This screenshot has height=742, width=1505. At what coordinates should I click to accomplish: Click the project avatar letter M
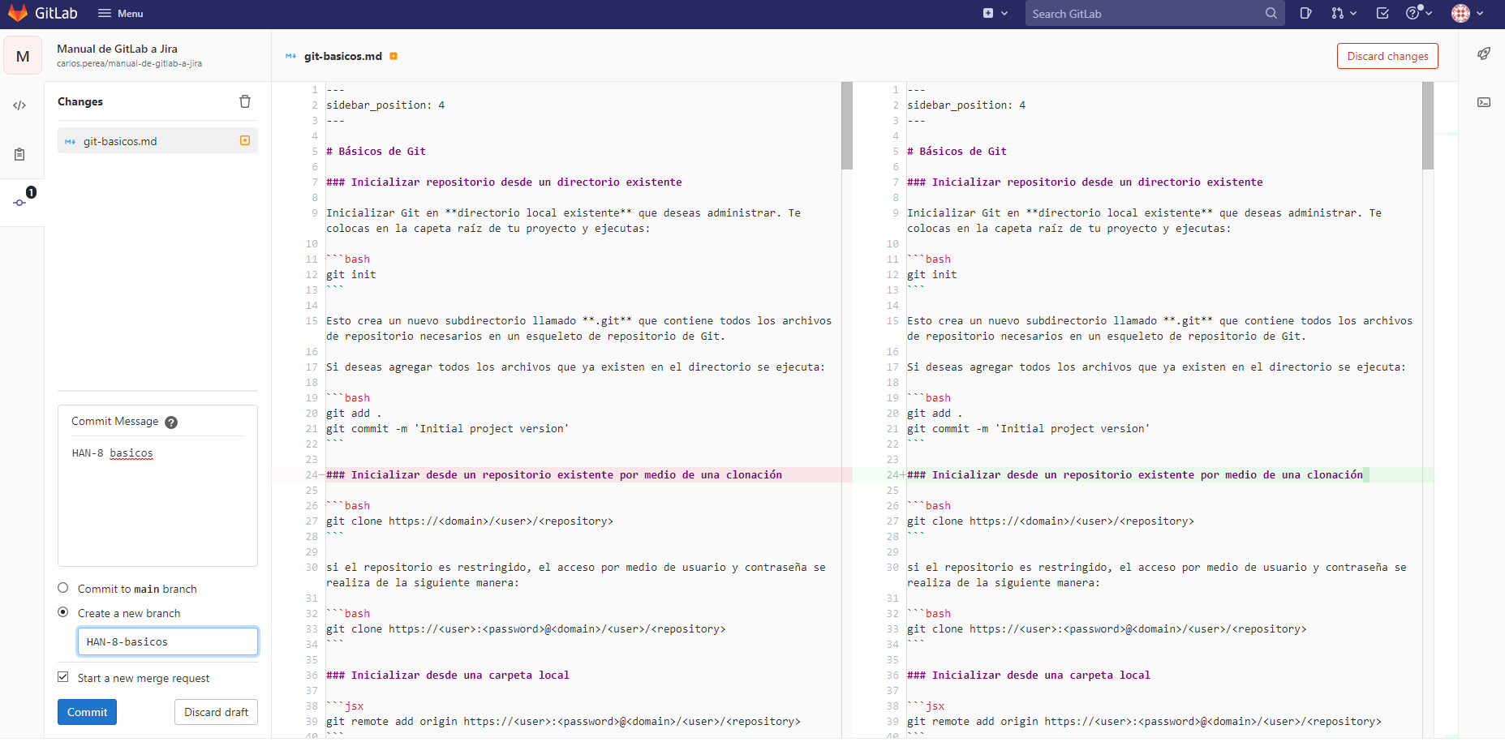point(23,56)
